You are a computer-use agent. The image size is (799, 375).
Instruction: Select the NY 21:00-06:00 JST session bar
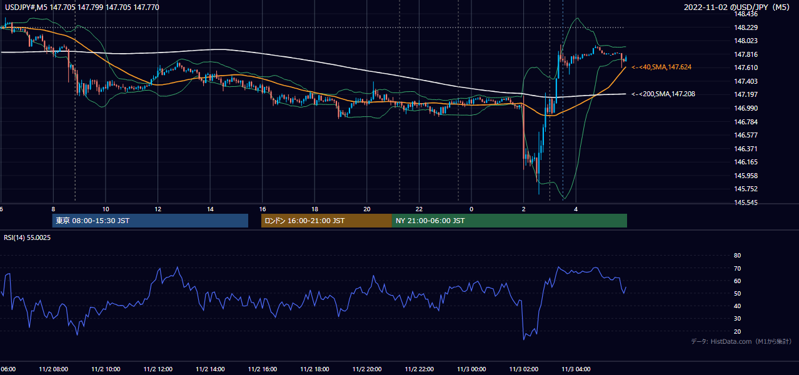point(510,221)
